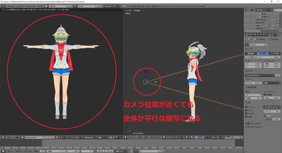Select 透視投影 lens type
This screenshot has width=282, height=153.
point(251,53)
